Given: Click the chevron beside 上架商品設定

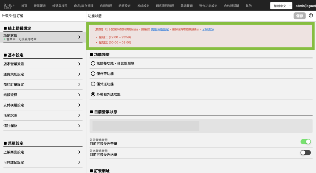Looking at the screenshot, I should pos(79,152).
